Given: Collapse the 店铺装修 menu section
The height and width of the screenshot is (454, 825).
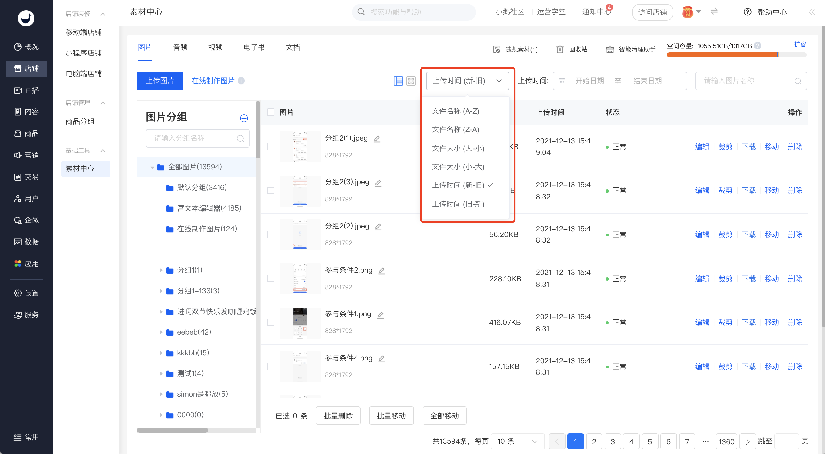Looking at the screenshot, I should pyautogui.click(x=103, y=14).
